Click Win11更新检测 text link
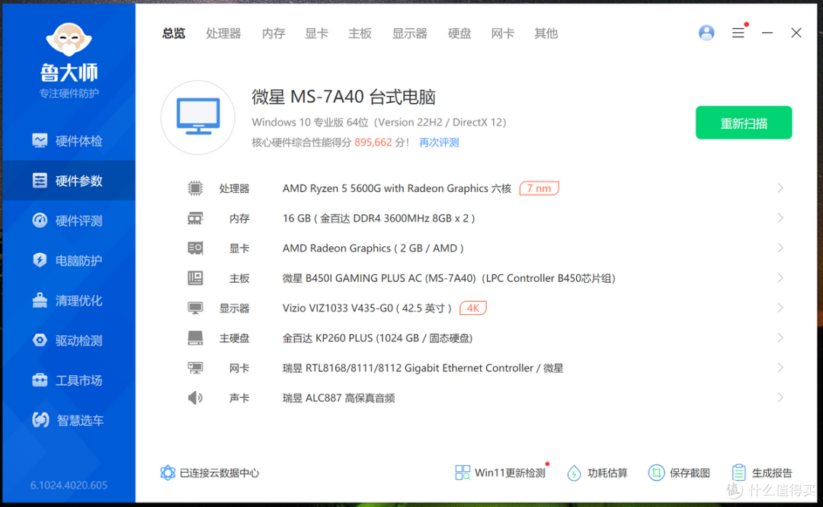The width and height of the screenshot is (823, 507). (510, 473)
